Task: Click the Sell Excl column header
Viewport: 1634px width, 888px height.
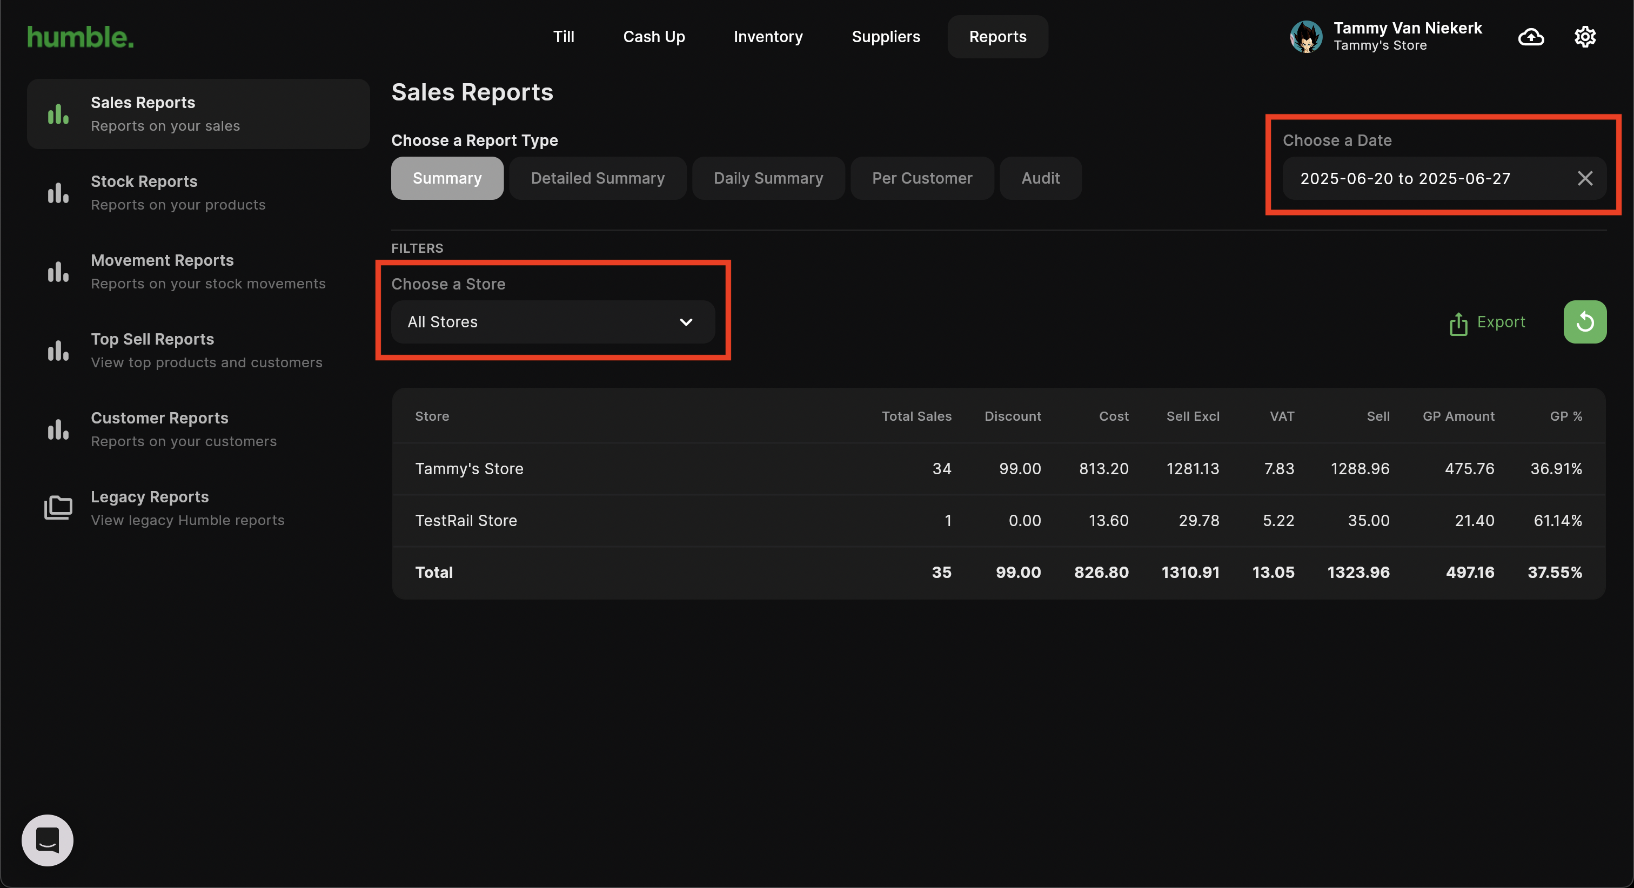Action: click(1193, 416)
